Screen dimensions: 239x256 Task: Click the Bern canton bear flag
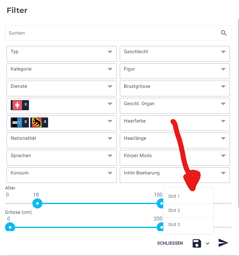(37, 122)
